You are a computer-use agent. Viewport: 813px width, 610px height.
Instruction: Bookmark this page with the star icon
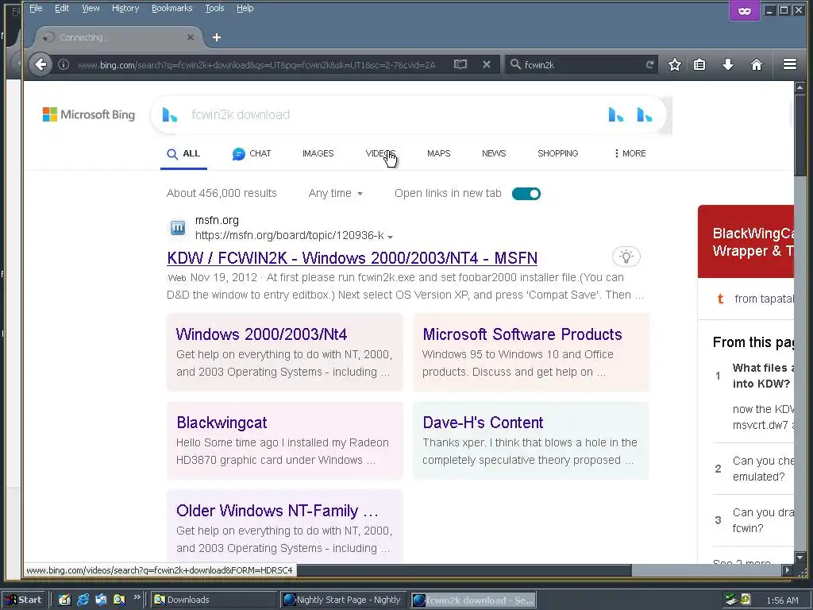(x=675, y=64)
